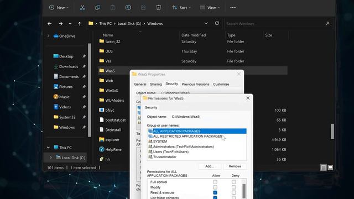Click the Share icon in toolbar
Screen dimensions: 354x199
click(143, 7)
